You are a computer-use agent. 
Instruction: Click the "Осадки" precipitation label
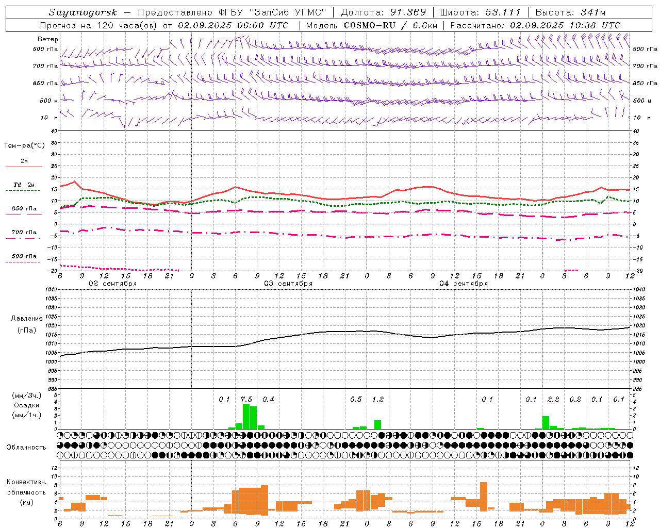coord(27,405)
